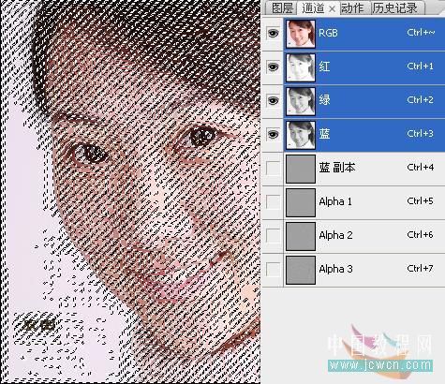Open the 动作 tab
Image resolution: width=445 pixels, height=384 pixels.
352,7
